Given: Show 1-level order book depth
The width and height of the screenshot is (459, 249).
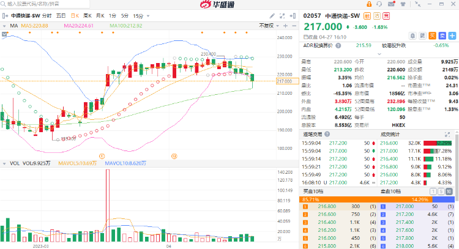Looking at the screenshot, I should coord(433,191).
